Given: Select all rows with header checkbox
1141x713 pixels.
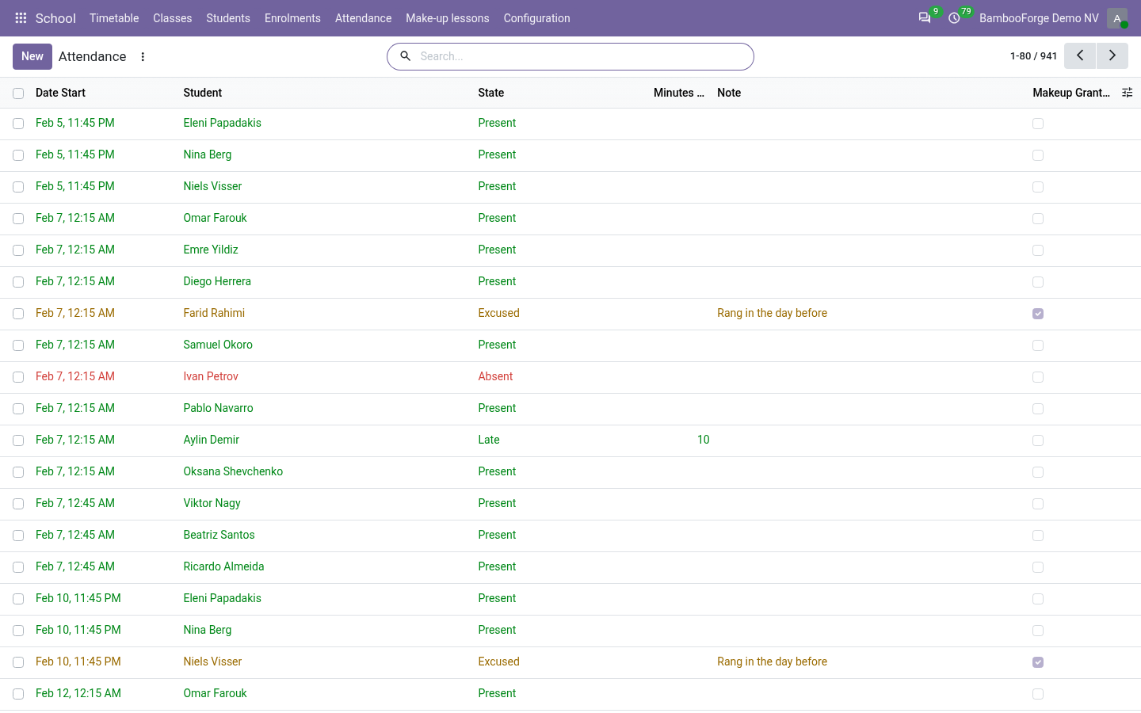Looking at the screenshot, I should click(x=18, y=93).
